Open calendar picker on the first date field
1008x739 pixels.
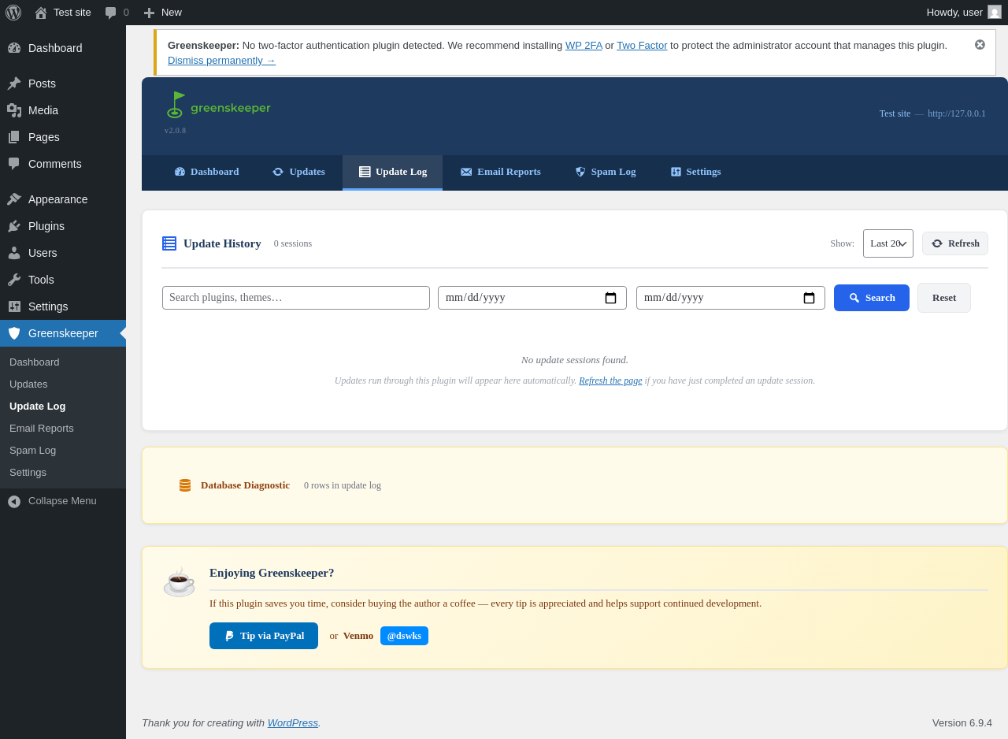pos(610,298)
